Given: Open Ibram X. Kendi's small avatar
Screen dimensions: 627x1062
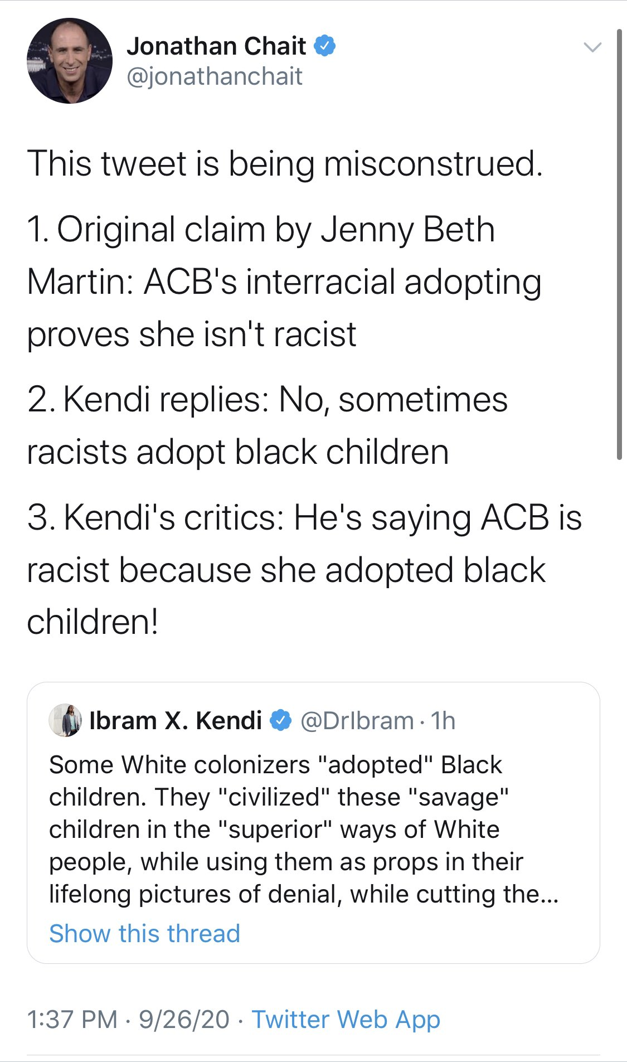Looking at the screenshot, I should pyautogui.click(x=66, y=720).
